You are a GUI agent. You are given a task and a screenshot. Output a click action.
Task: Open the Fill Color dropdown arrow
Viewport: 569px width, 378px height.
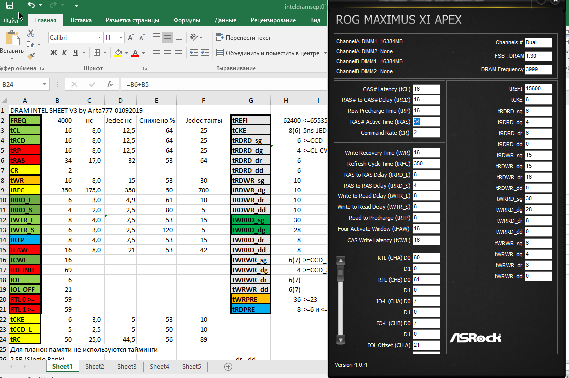(126, 53)
